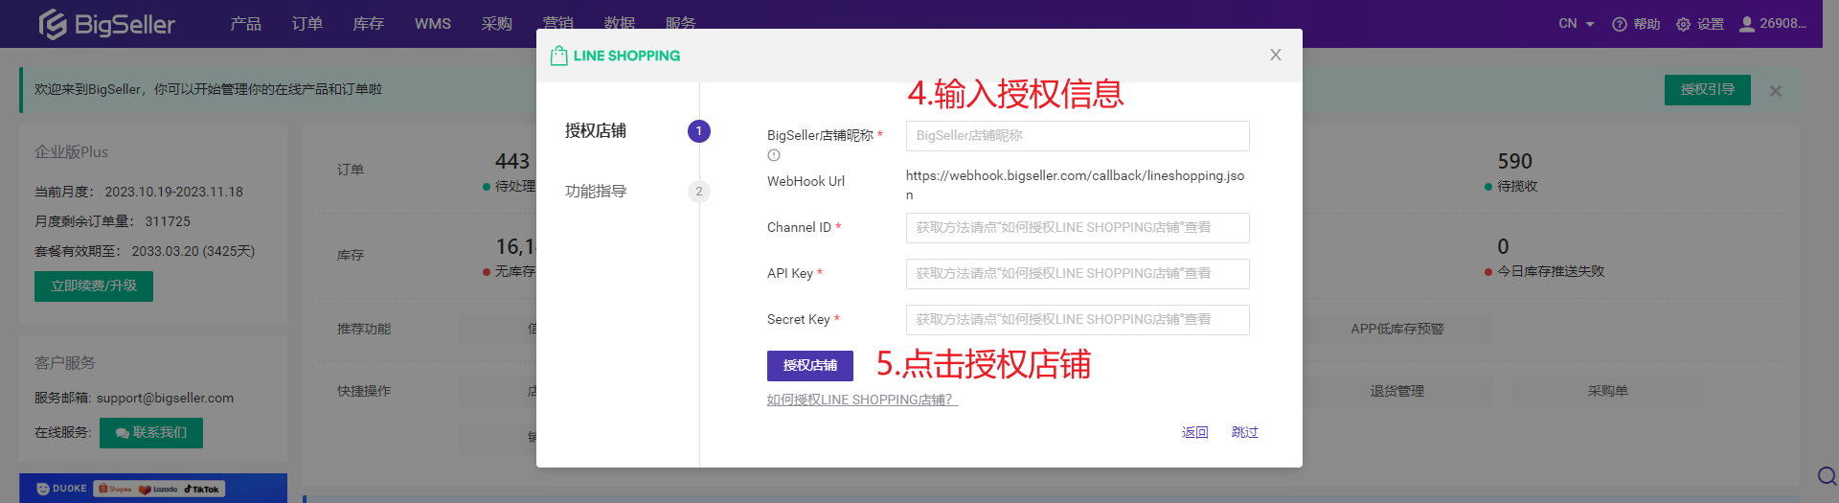Click the 授权引导 button
This screenshot has height=503, width=1839.
[1708, 90]
